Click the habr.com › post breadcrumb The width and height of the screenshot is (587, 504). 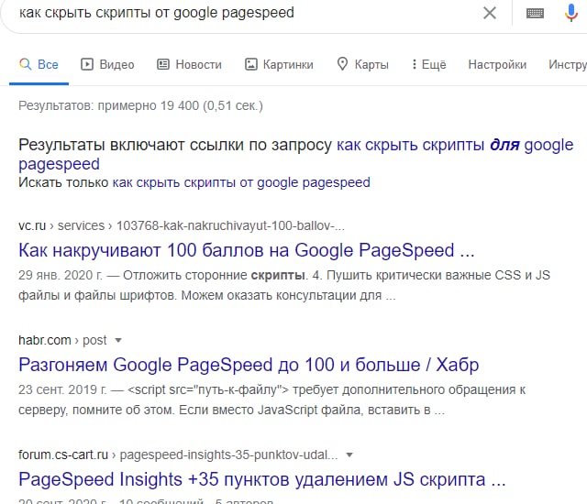[62, 340]
